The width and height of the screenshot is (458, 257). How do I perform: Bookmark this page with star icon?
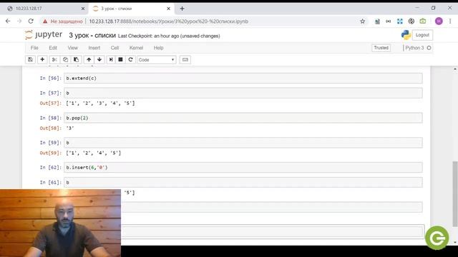click(363, 21)
